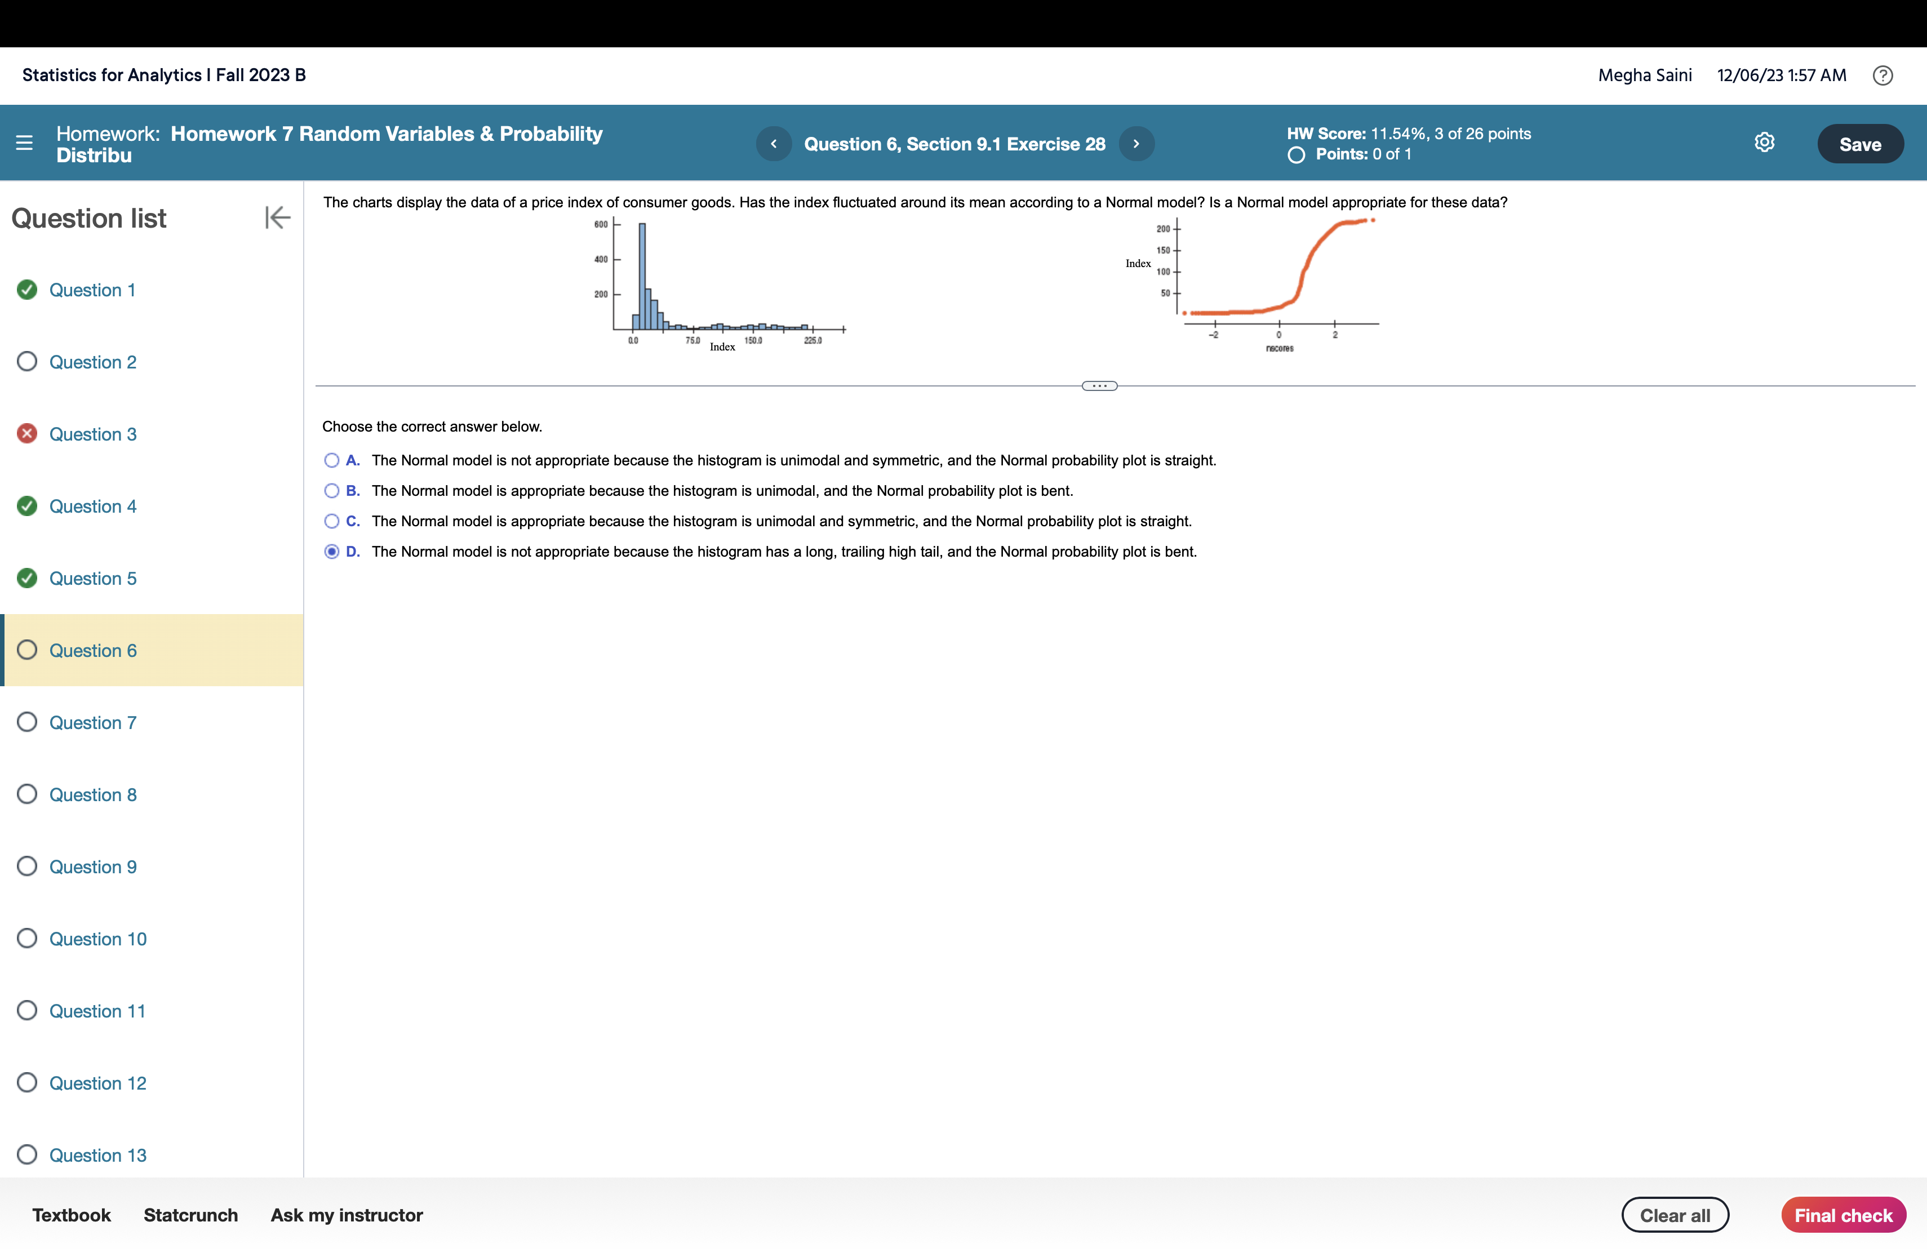Click the red X beside Question 3

pos(26,434)
